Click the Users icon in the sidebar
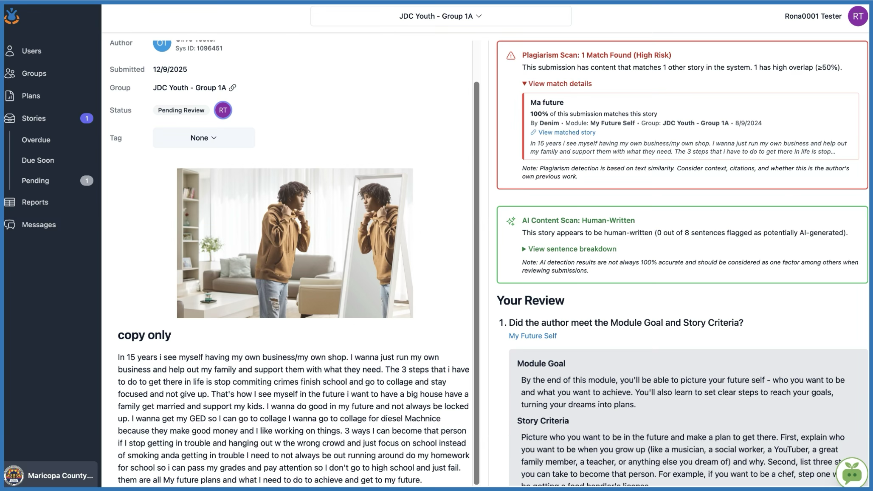 coord(10,51)
